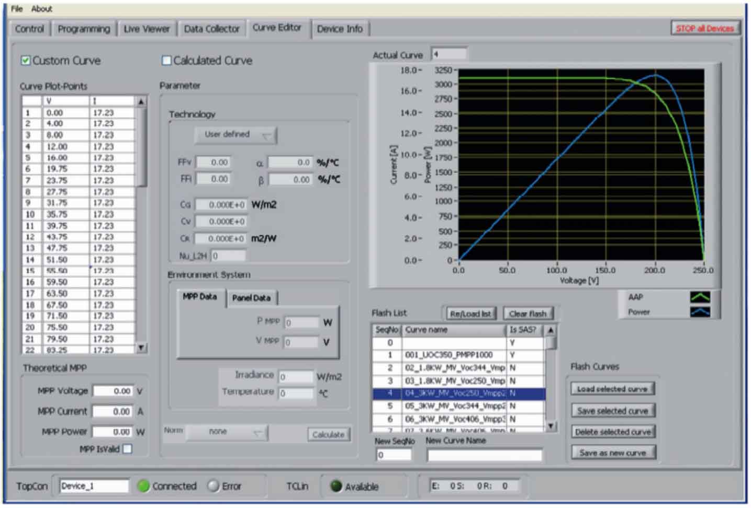This screenshot has height=508, width=751.
Task: Click the MPP Voltage field
Action: point(113,391)
